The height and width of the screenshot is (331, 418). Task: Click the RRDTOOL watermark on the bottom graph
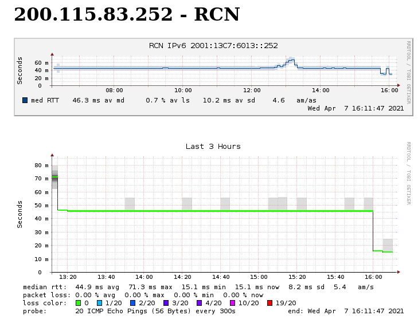pyautogui.click(x=408, y=173)
